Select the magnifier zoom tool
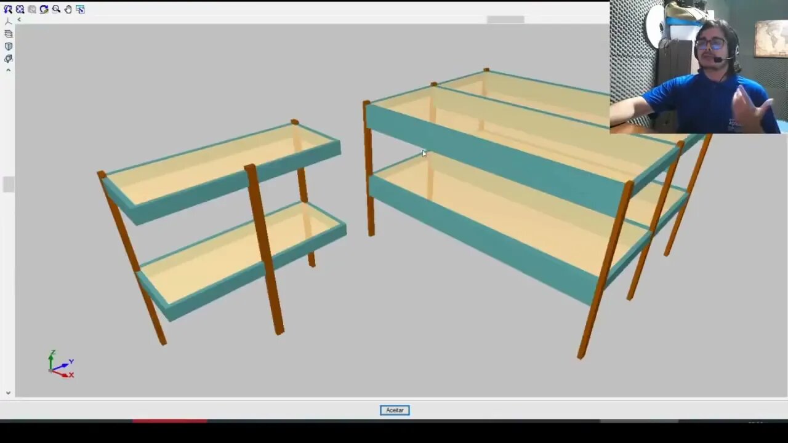 coord(56,9)
